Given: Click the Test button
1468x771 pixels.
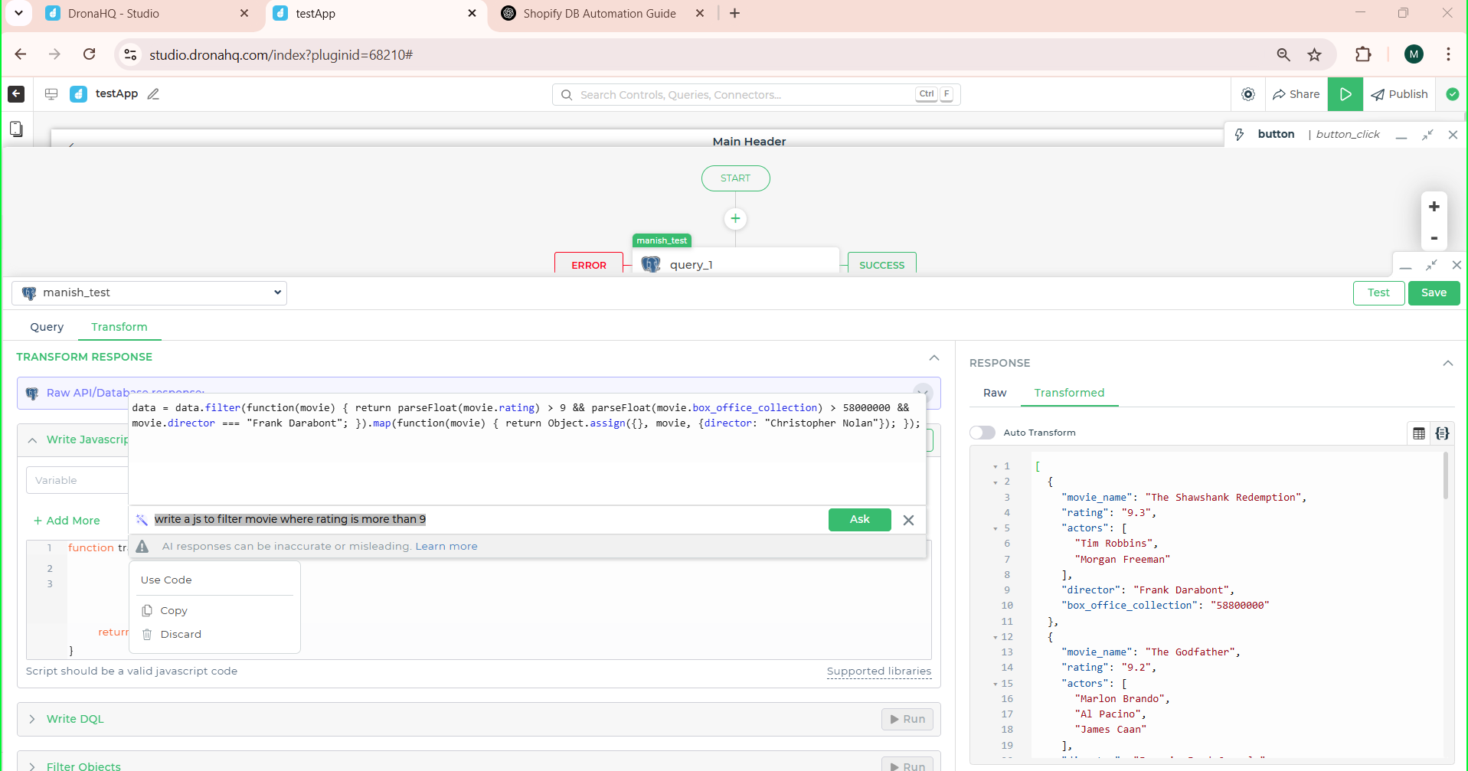Looking at the screenshot, I should tap(1378, 293).
